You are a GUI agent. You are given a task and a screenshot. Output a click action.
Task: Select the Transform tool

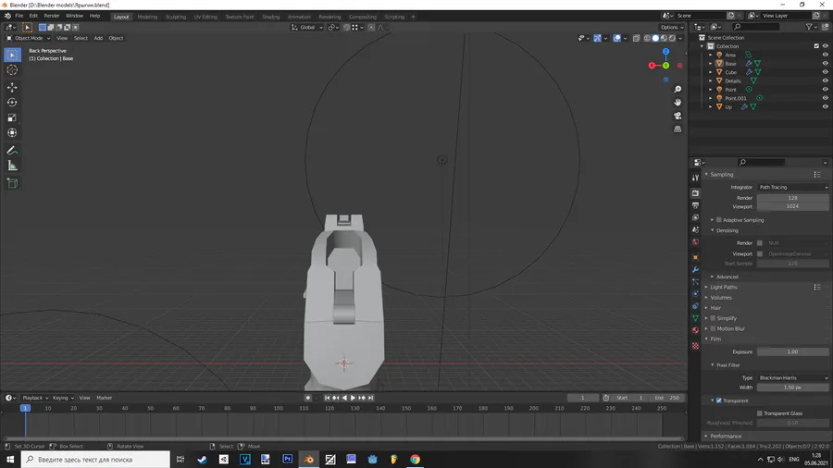tap(12, 133)
